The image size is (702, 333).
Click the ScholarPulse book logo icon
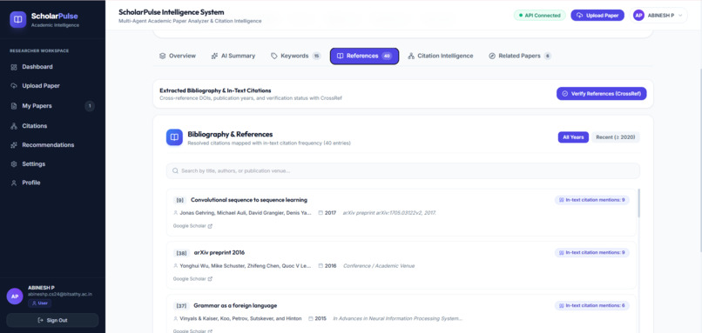[x=18, y=20]
